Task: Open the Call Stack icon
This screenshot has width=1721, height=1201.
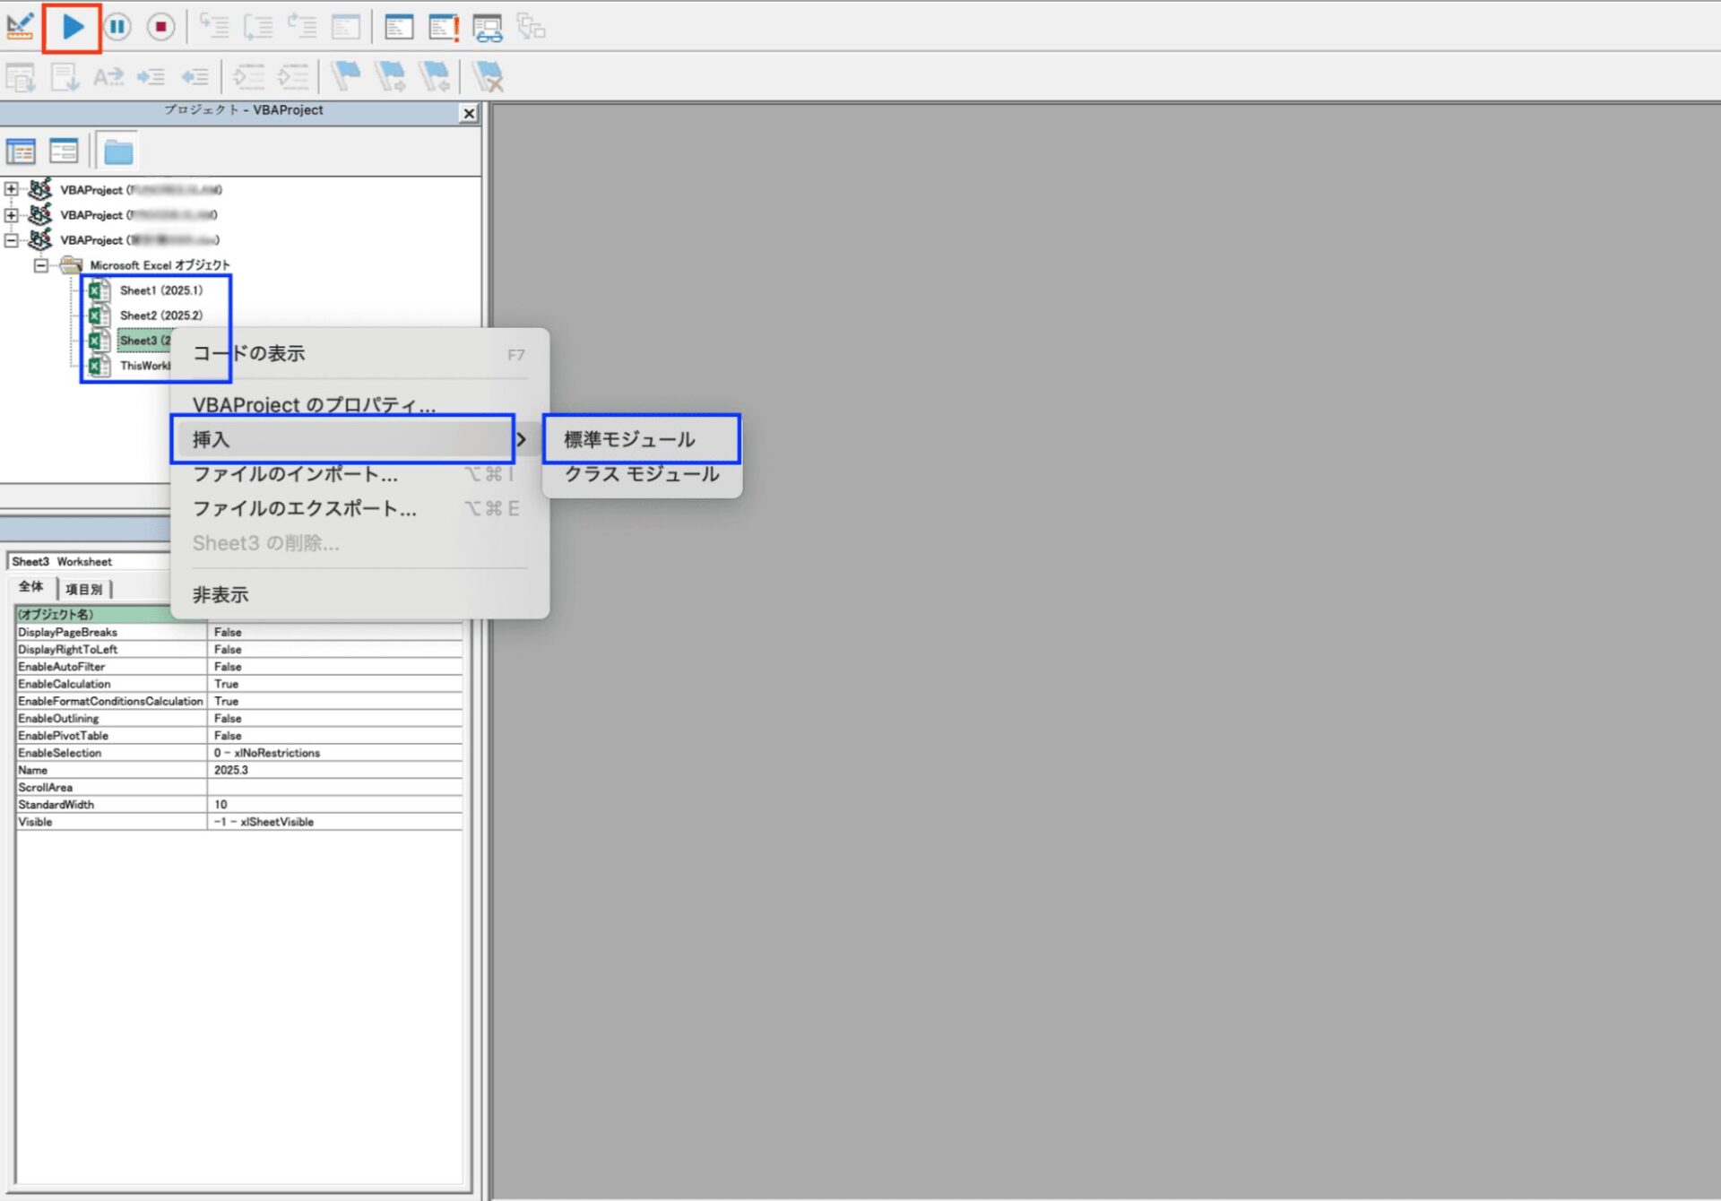Action: [531, 27]
